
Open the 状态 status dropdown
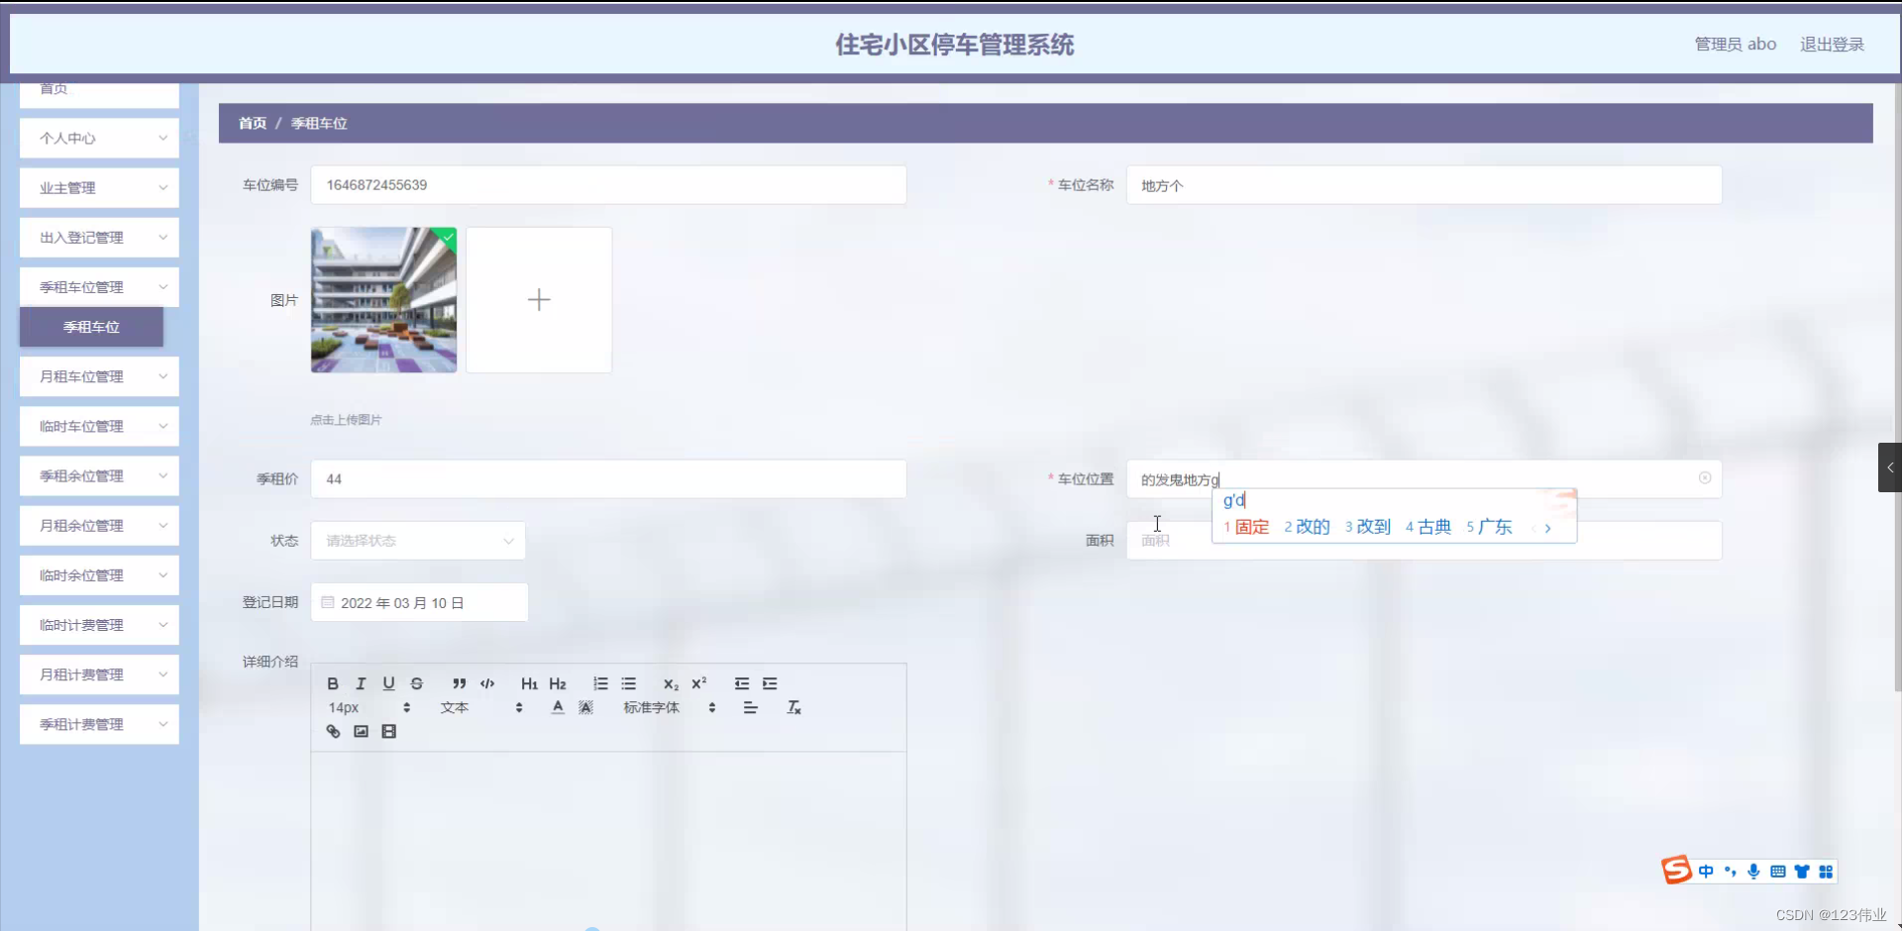click(417, 541)
